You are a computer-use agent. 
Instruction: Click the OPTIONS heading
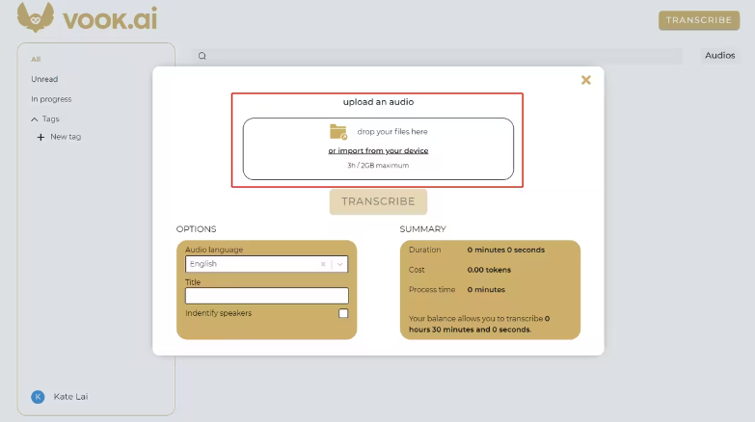tap(196, 229)
